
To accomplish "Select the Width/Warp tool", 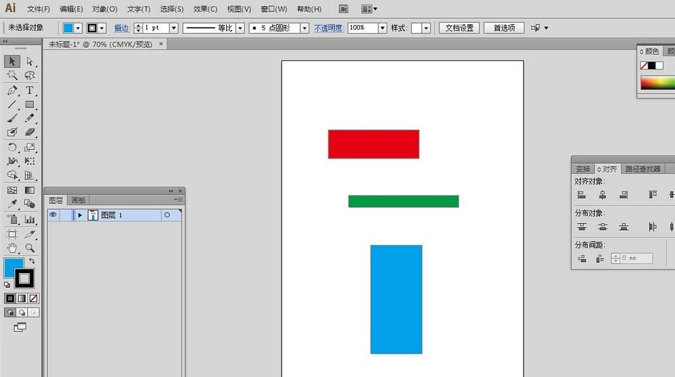I will [12, 161].
